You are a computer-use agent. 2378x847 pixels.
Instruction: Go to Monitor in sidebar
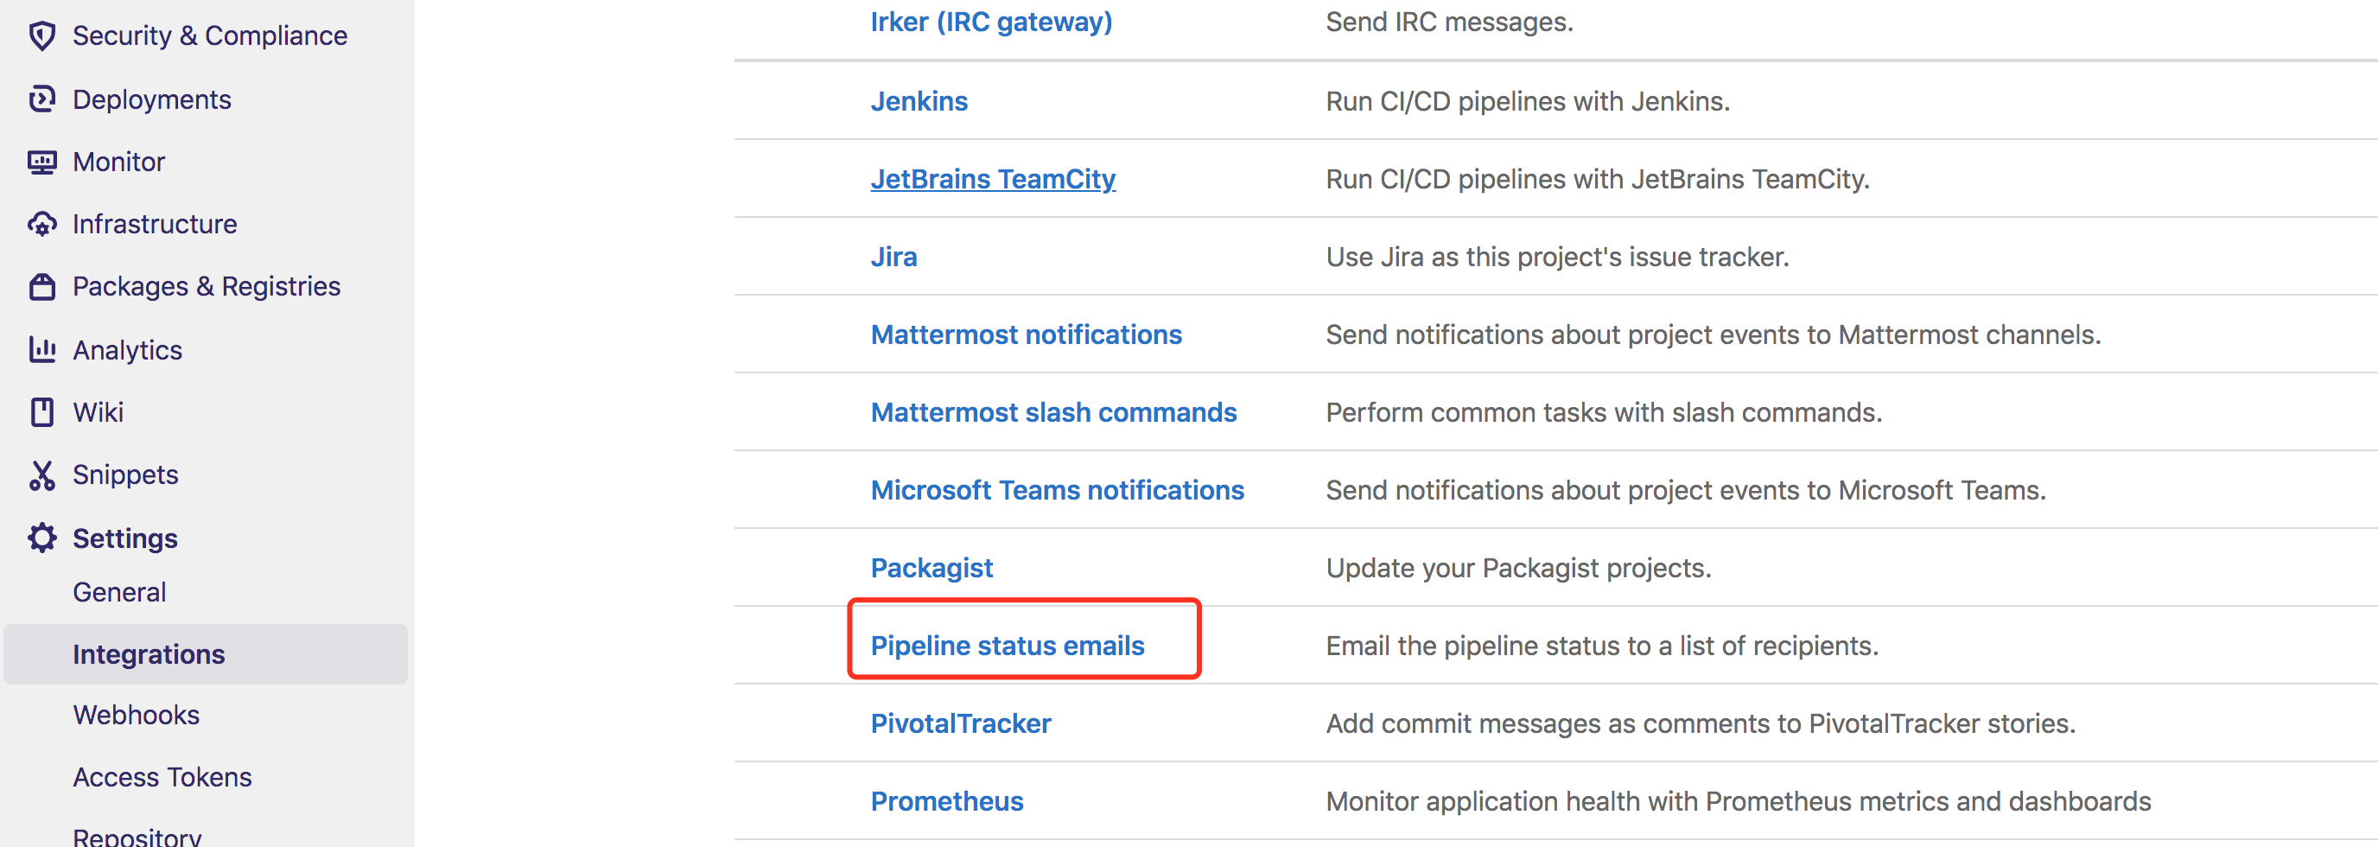tap(118, 162)
